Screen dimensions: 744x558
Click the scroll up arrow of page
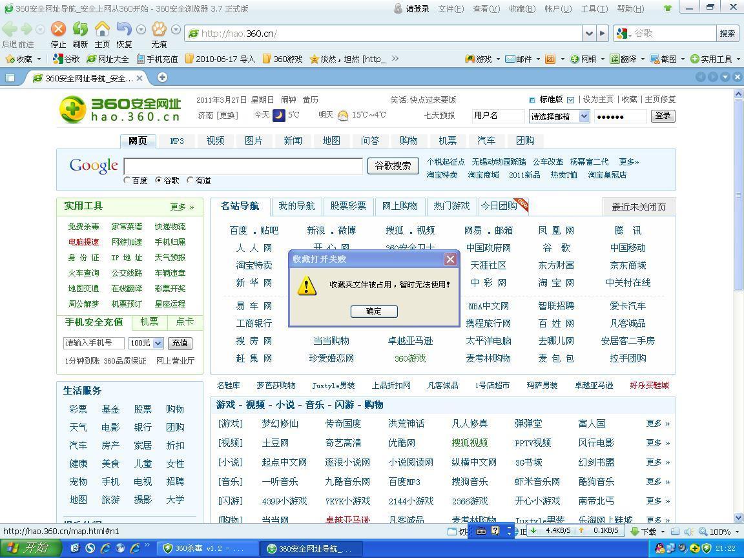point(738,94)
